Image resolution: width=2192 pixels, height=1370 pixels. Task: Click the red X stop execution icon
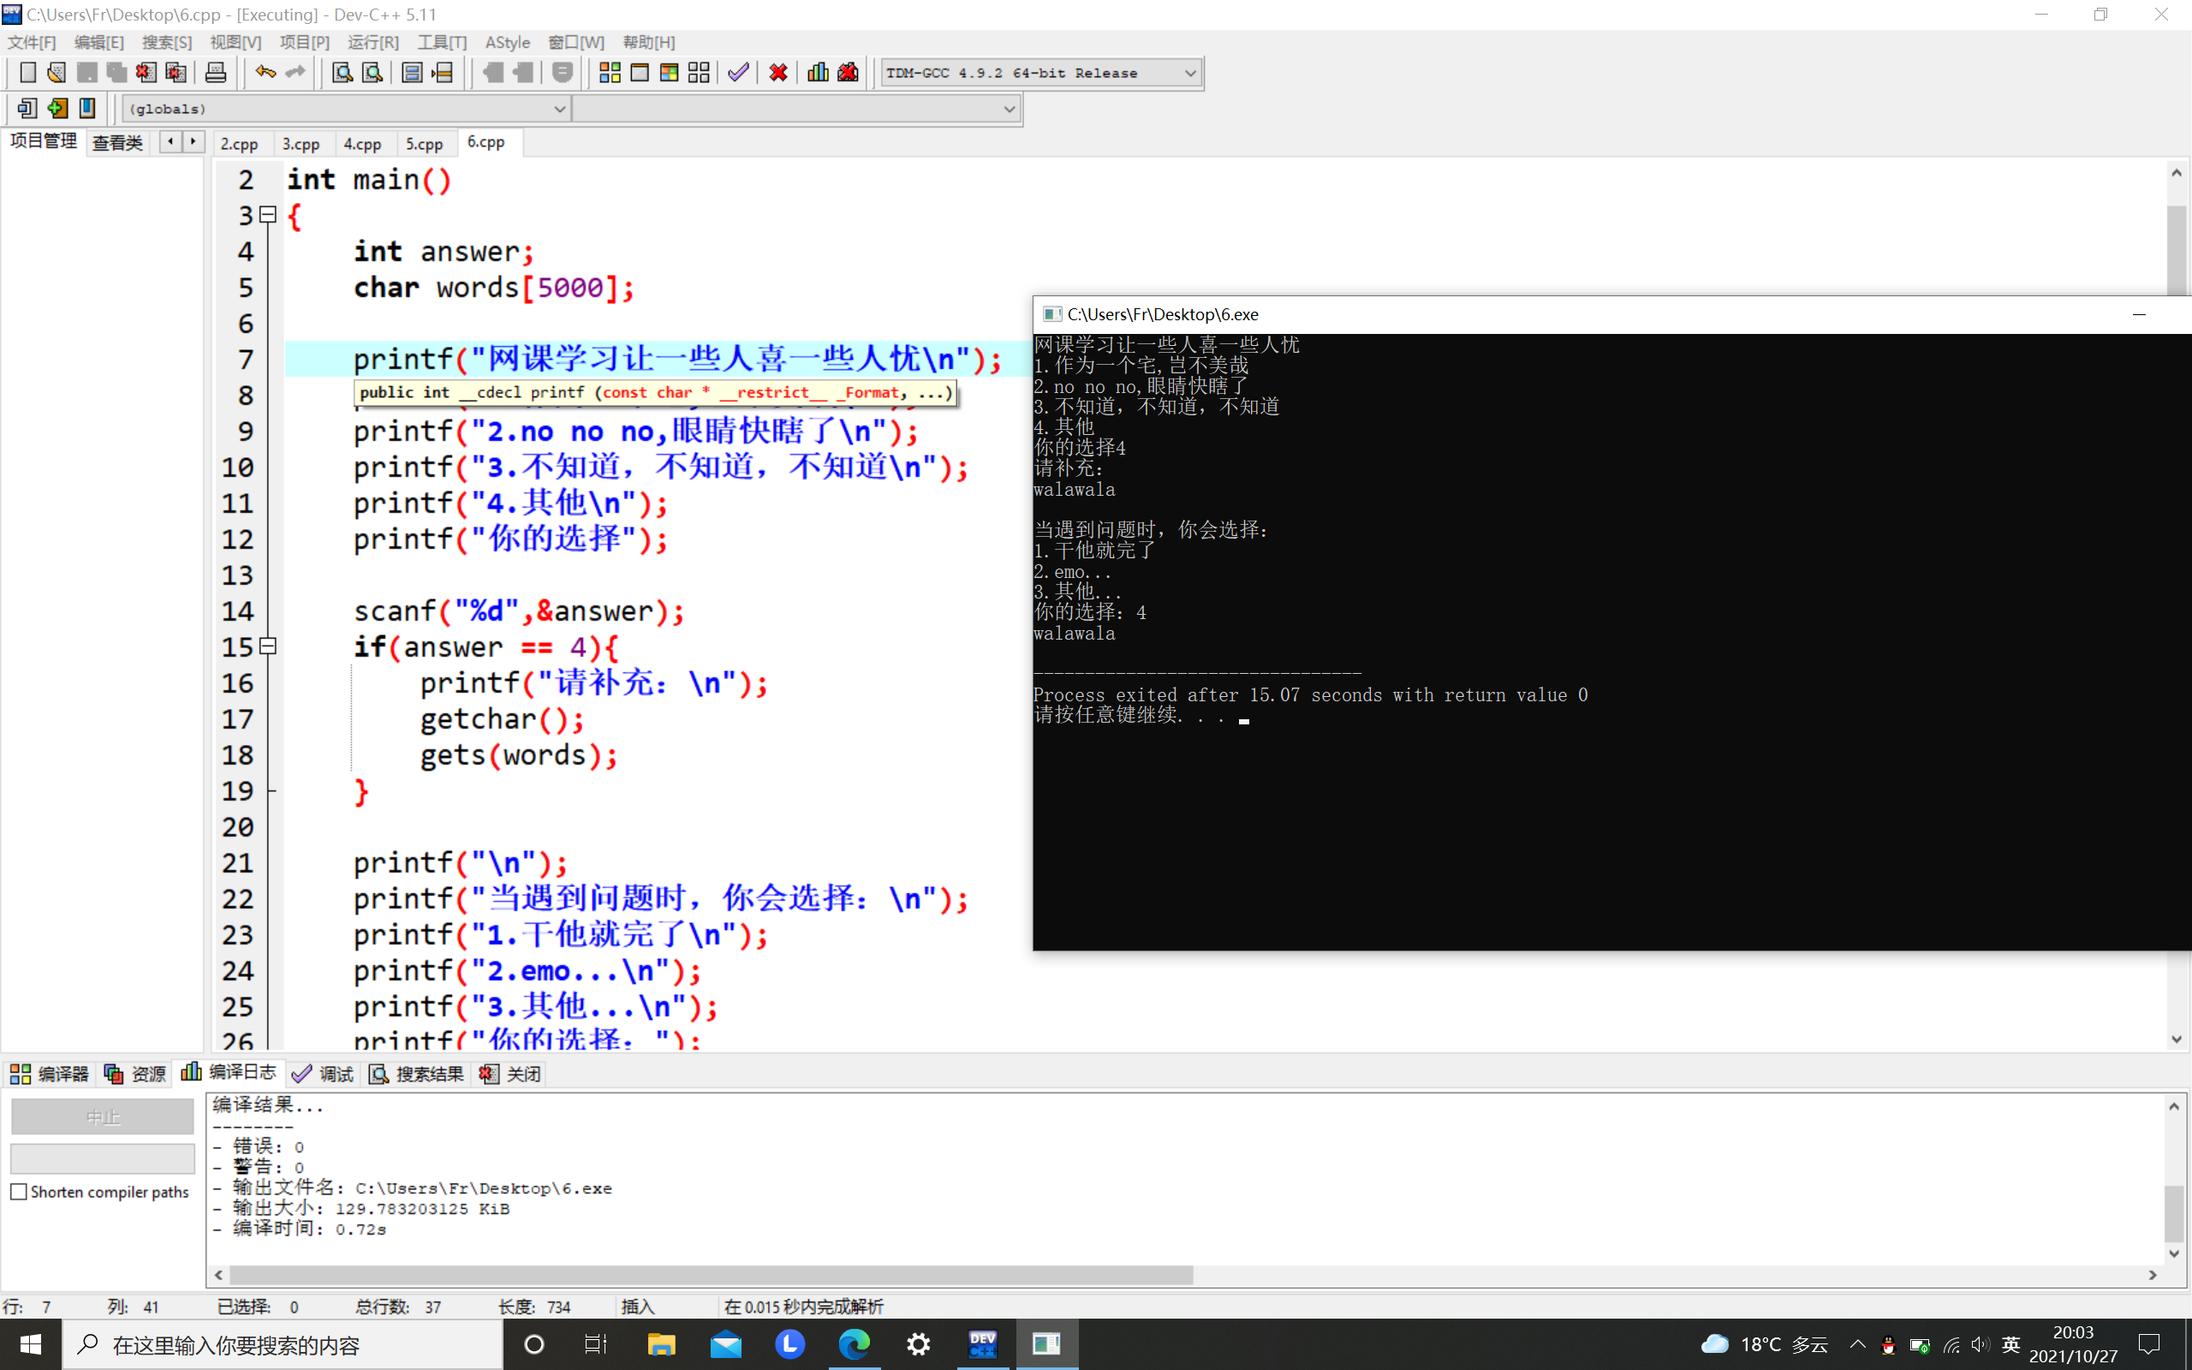[778, 73]
